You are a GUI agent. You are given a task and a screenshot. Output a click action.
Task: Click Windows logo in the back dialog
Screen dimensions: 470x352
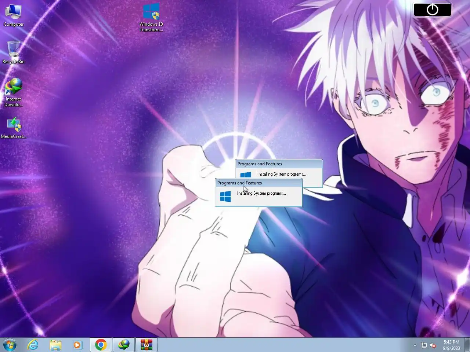[246, 175]
